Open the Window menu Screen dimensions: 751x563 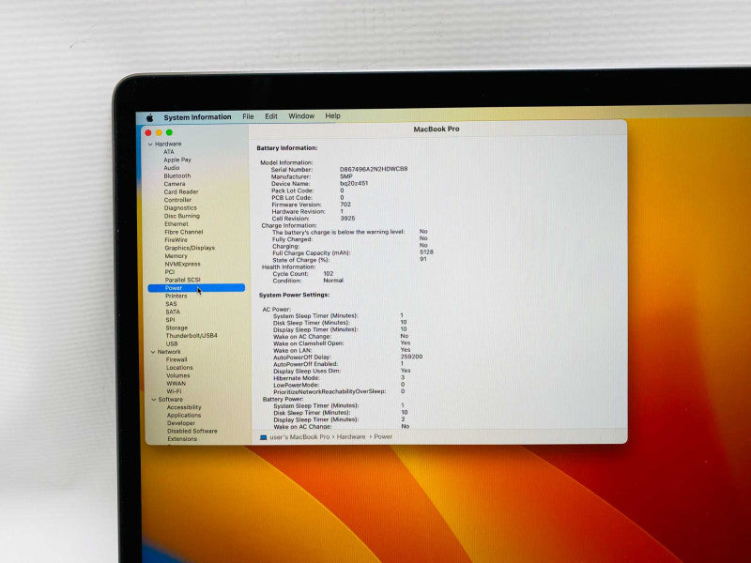(301, 115)
